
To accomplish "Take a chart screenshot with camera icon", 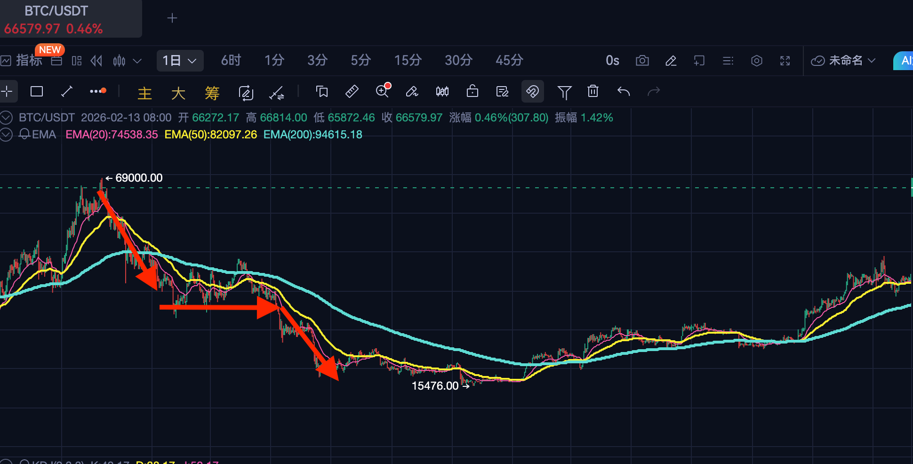I will 642,61.
